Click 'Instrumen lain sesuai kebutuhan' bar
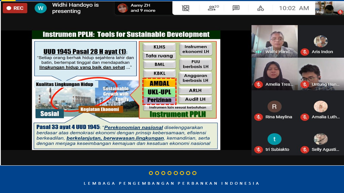 tap(178, 107)
